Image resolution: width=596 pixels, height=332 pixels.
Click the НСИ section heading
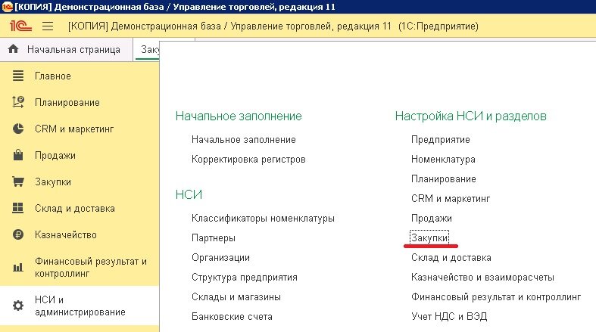tap(189, 194)
